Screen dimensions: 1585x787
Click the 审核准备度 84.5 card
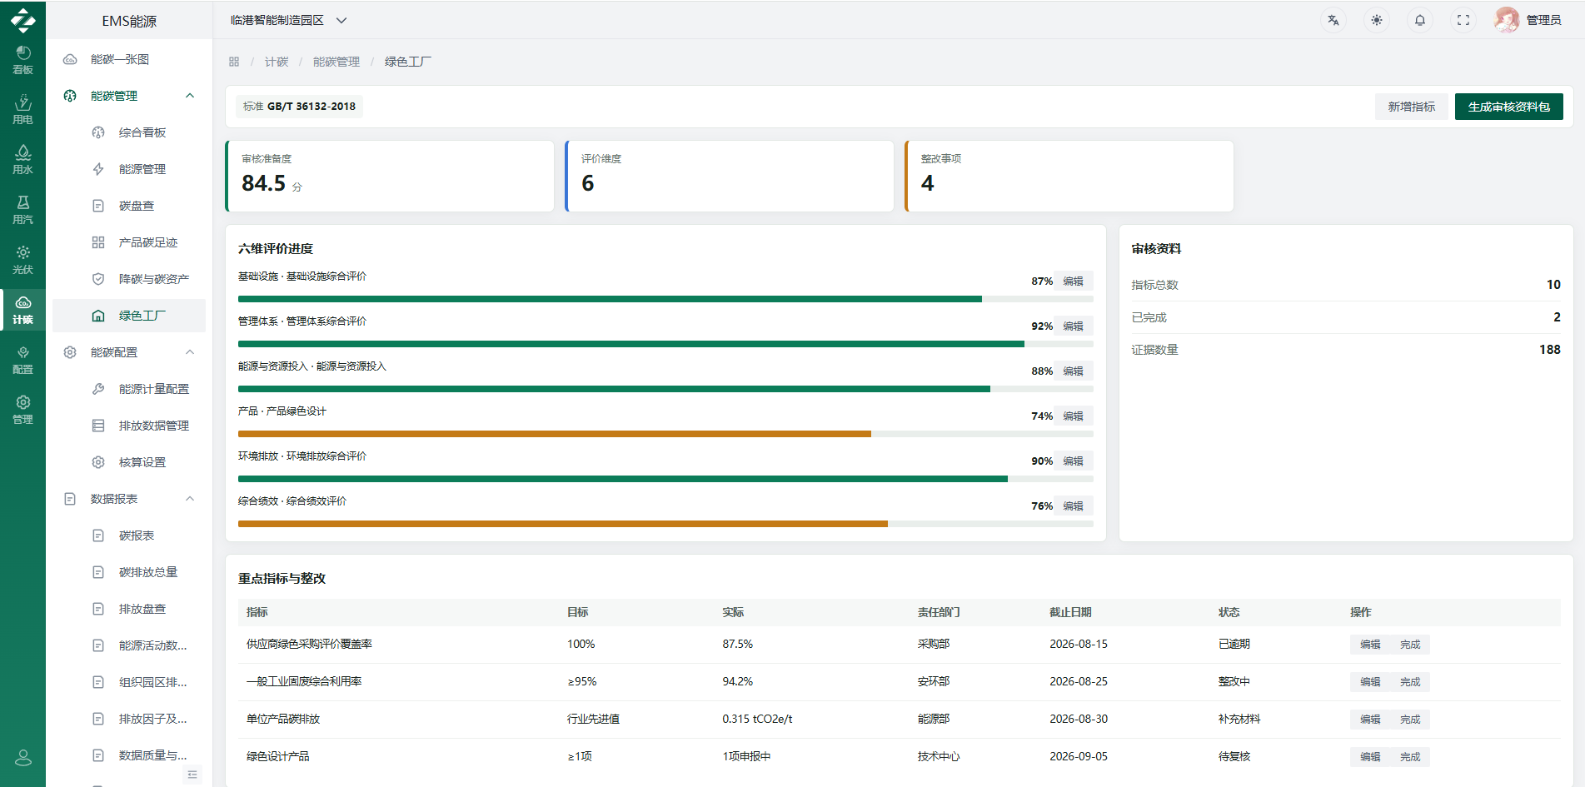click(390, 176)
